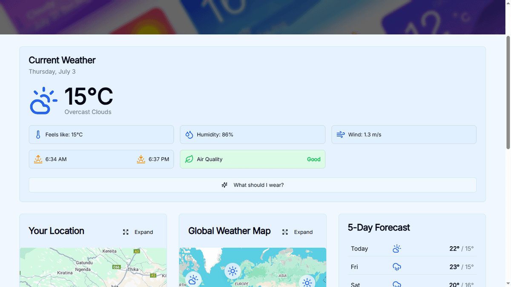Select the Today row in 5-Day Forecast
This screenshot has width=511, height=287.
pos(412,249)
